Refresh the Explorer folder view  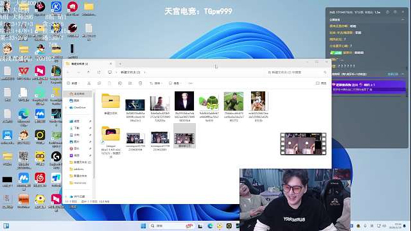click(x=99, y=73)
